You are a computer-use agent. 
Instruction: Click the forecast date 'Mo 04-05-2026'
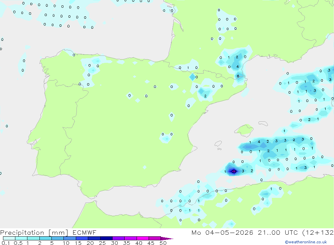(x=222, y=232)
